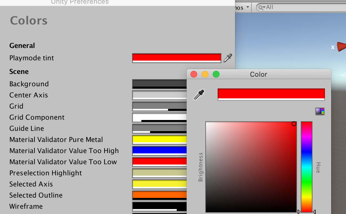Open the Guide Line color swatch
Screen dimensions: 346x214
(x=159, y=129)
